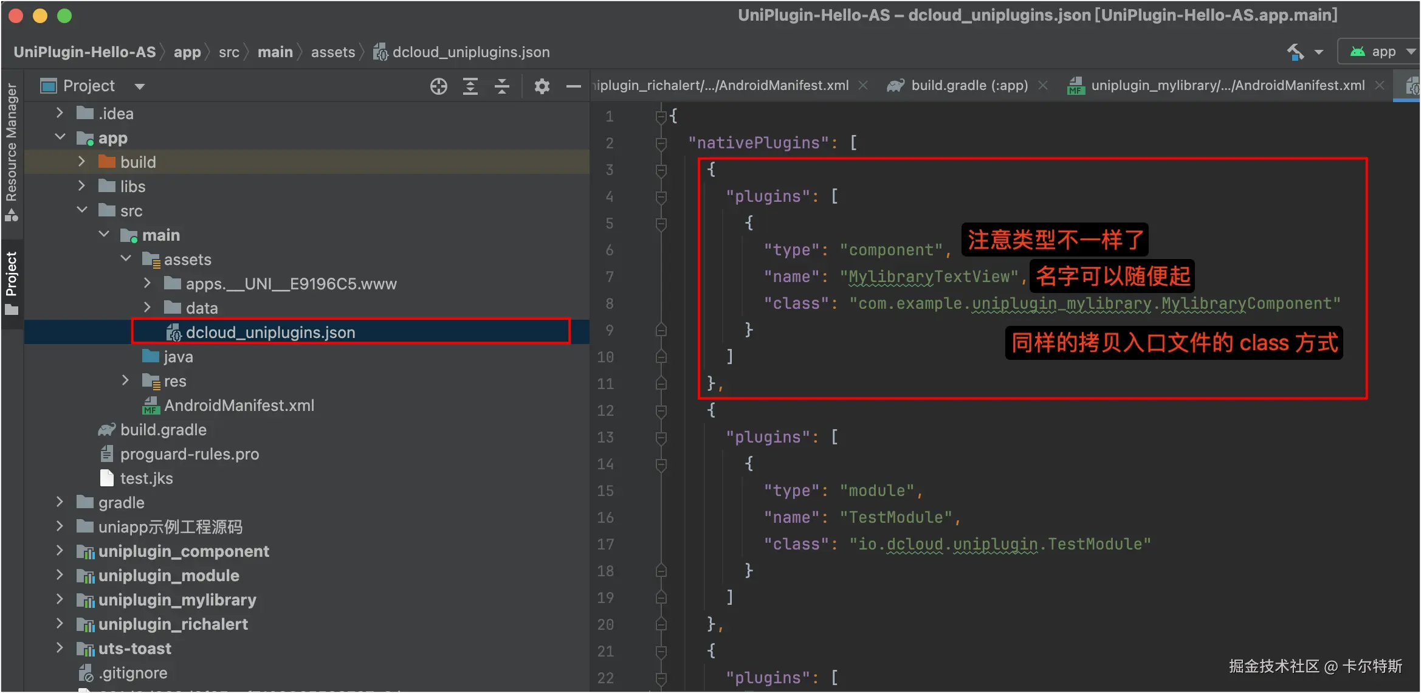1421x693 pixels.
Task: Click the Make Project hammer icon
Action: [1295, 52]
